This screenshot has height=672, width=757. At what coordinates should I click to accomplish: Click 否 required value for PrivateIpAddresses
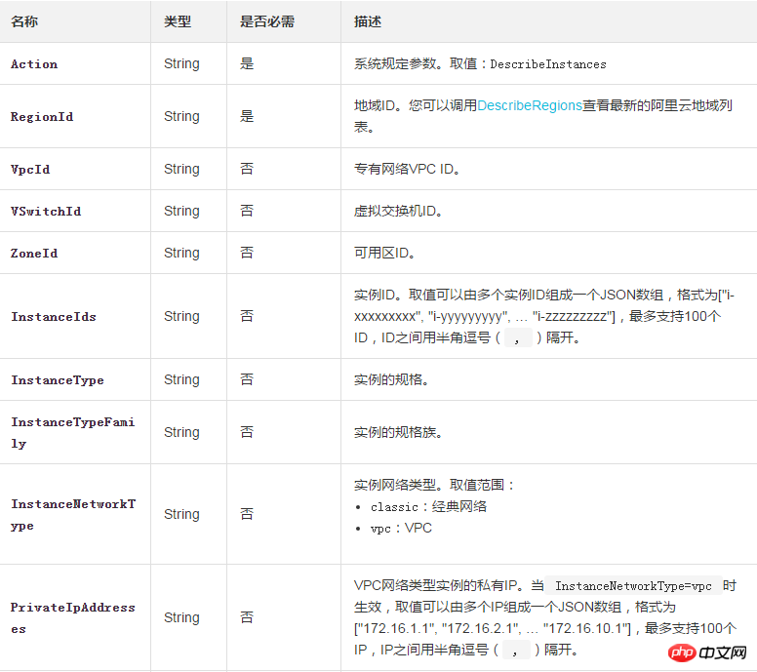(x=247, y=618)
